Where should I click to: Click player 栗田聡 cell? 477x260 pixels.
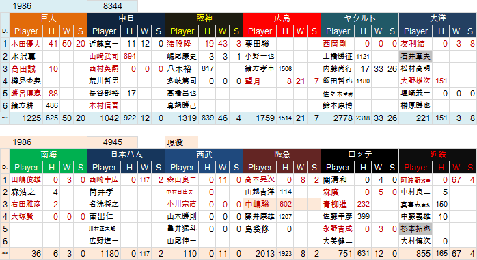click(x=260, y=44)
